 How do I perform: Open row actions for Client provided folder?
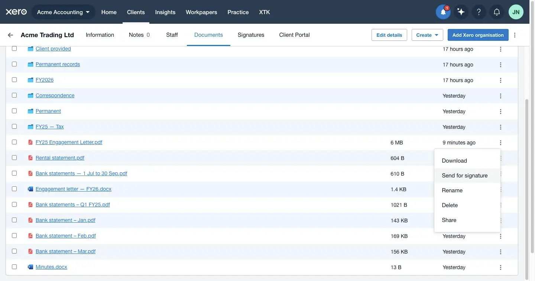[x=501, y=49]
